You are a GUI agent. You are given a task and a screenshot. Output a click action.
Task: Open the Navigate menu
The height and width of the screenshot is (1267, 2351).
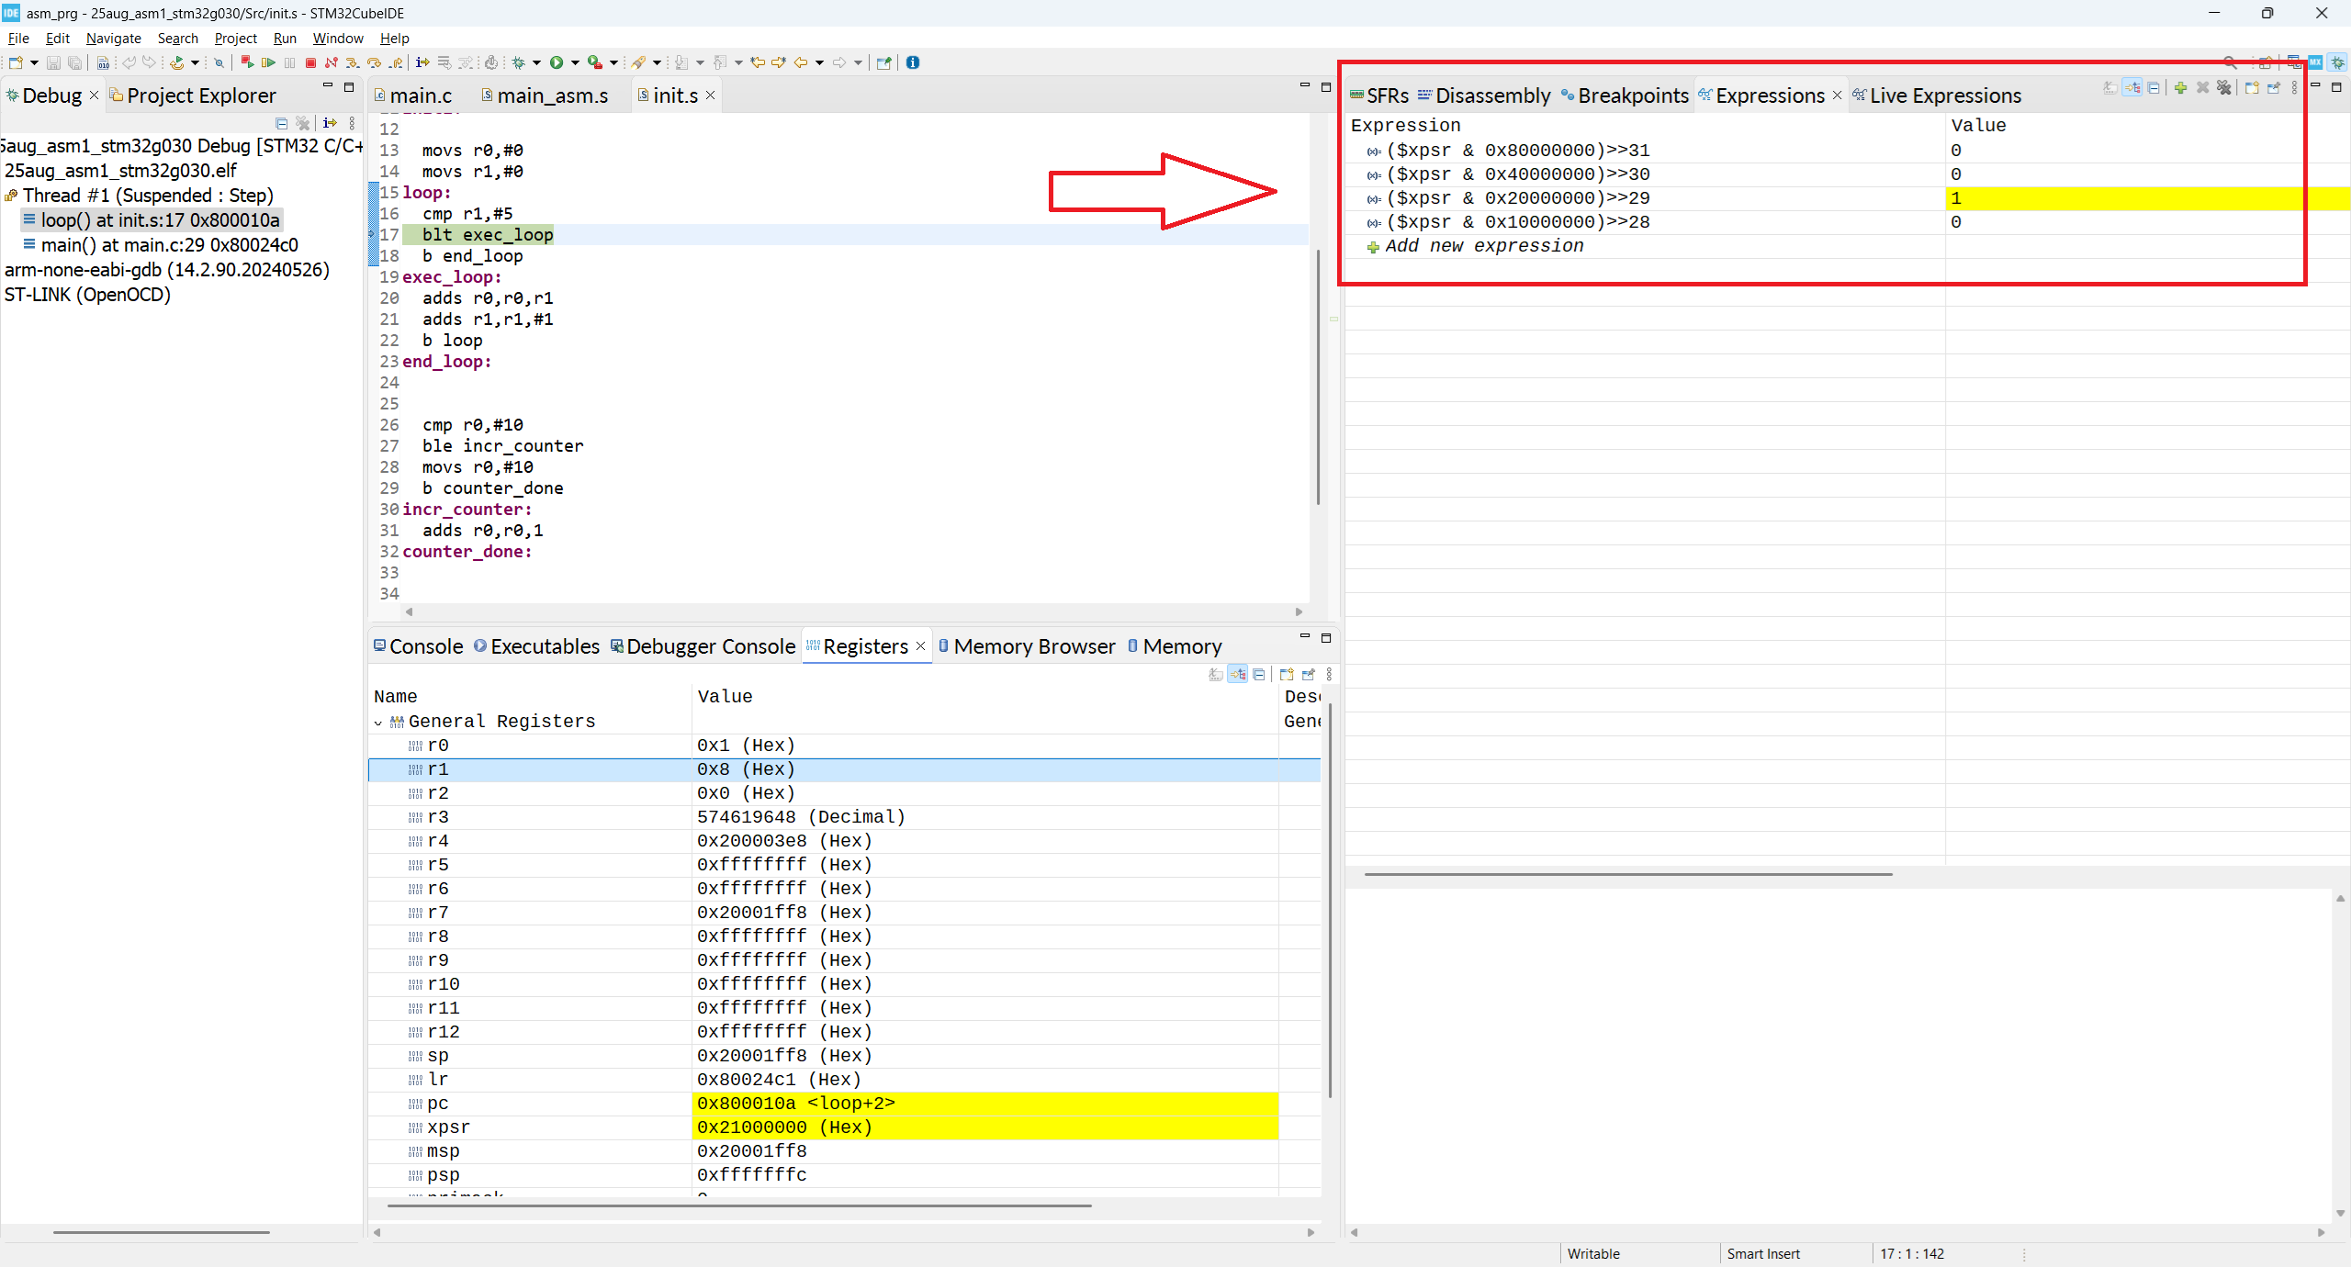tap(113, 38)
